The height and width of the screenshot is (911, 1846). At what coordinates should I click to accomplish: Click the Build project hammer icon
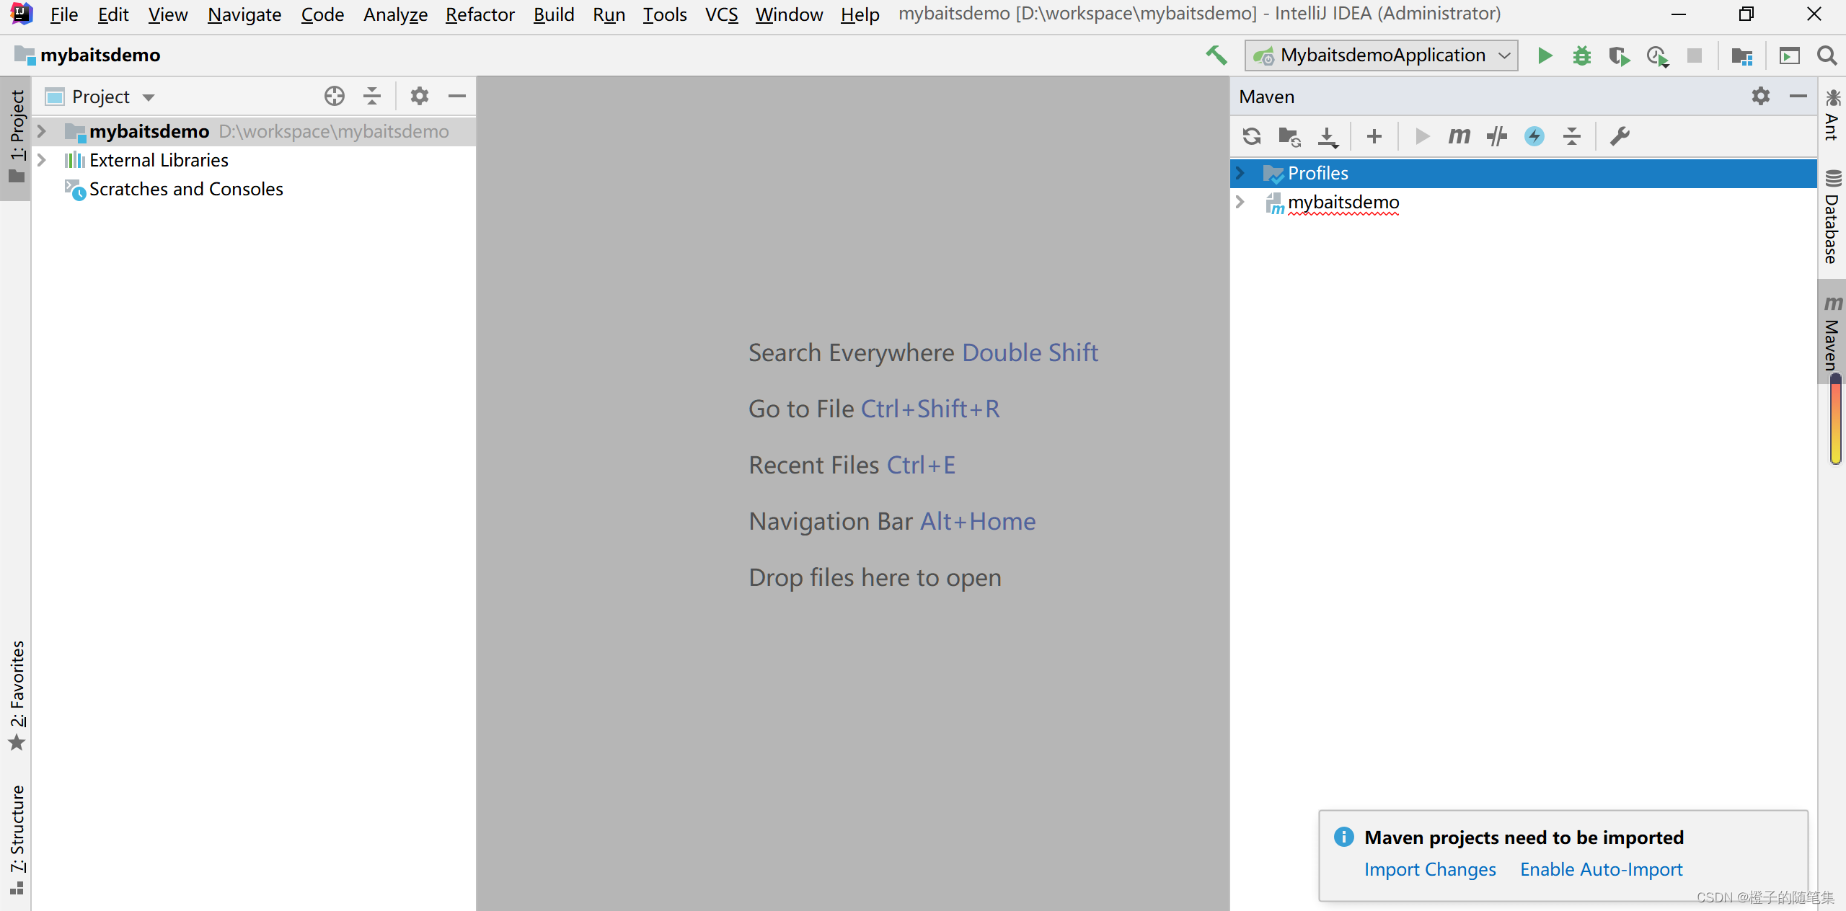pos(1216,55)
